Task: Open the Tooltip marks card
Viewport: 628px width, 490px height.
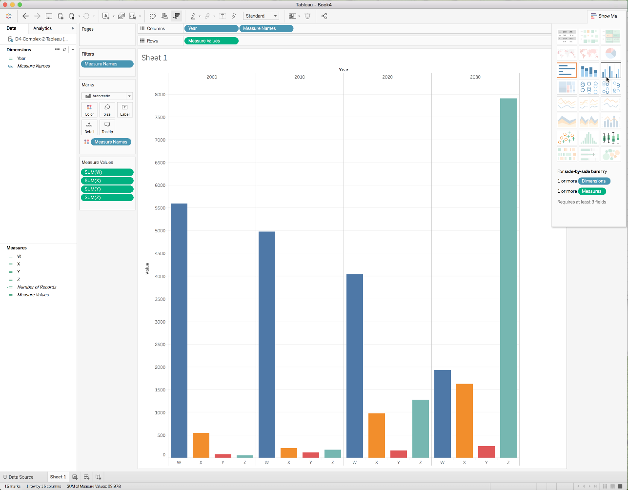Action: pos(107,127)
